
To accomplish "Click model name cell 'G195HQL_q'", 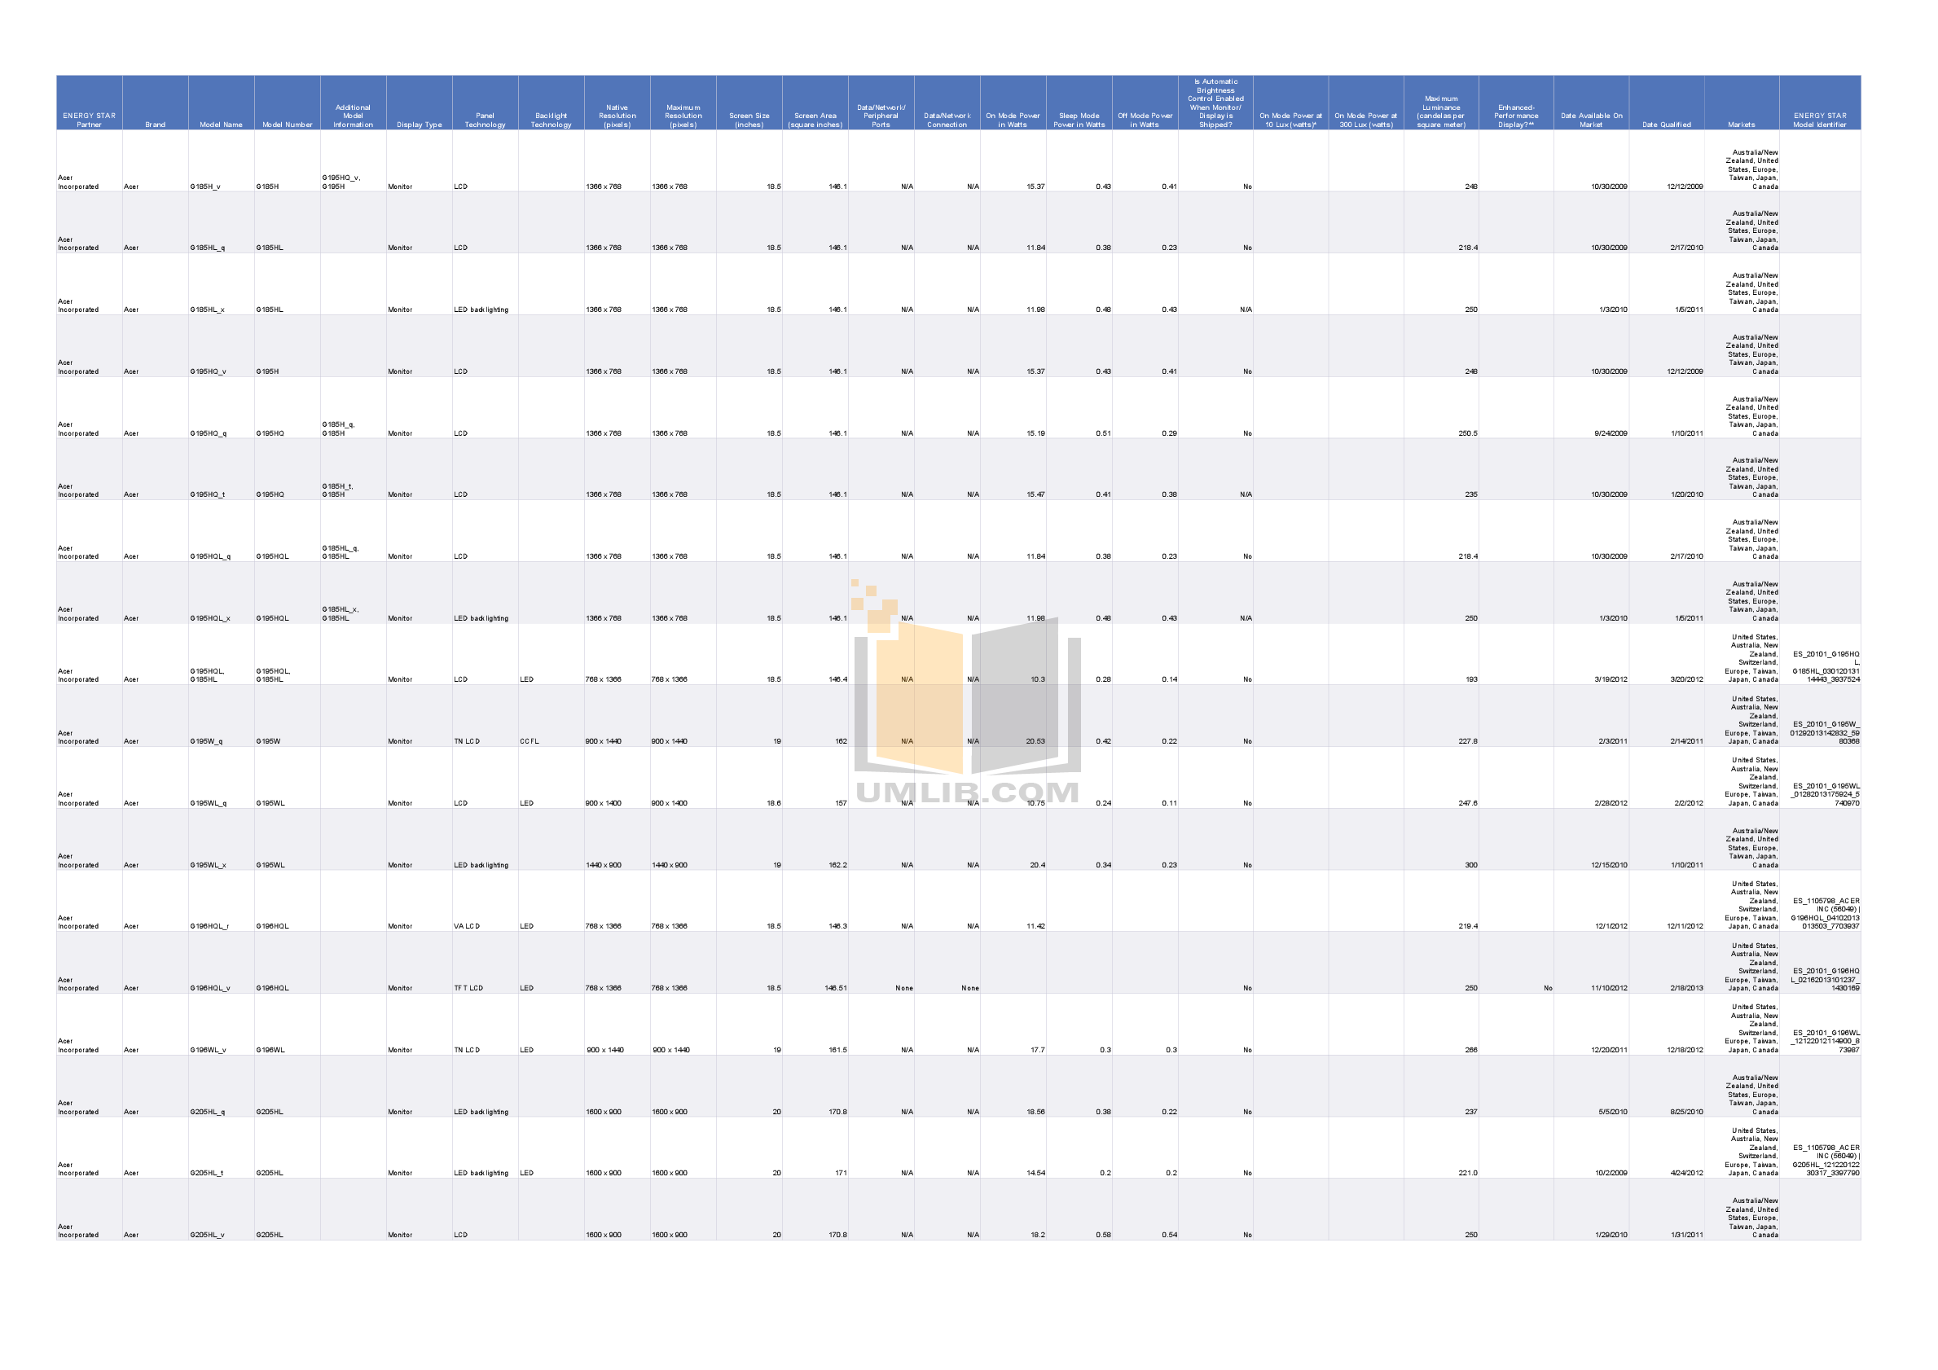I will pos(211,556).
